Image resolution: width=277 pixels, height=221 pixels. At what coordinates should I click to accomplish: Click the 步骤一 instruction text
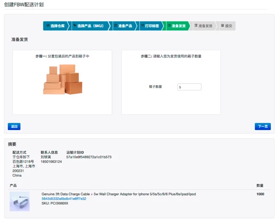tap(62, 56)
